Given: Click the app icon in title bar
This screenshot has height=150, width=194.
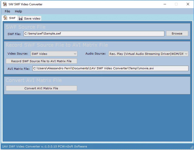Looking at the screenshot, I should pos(5,4).
